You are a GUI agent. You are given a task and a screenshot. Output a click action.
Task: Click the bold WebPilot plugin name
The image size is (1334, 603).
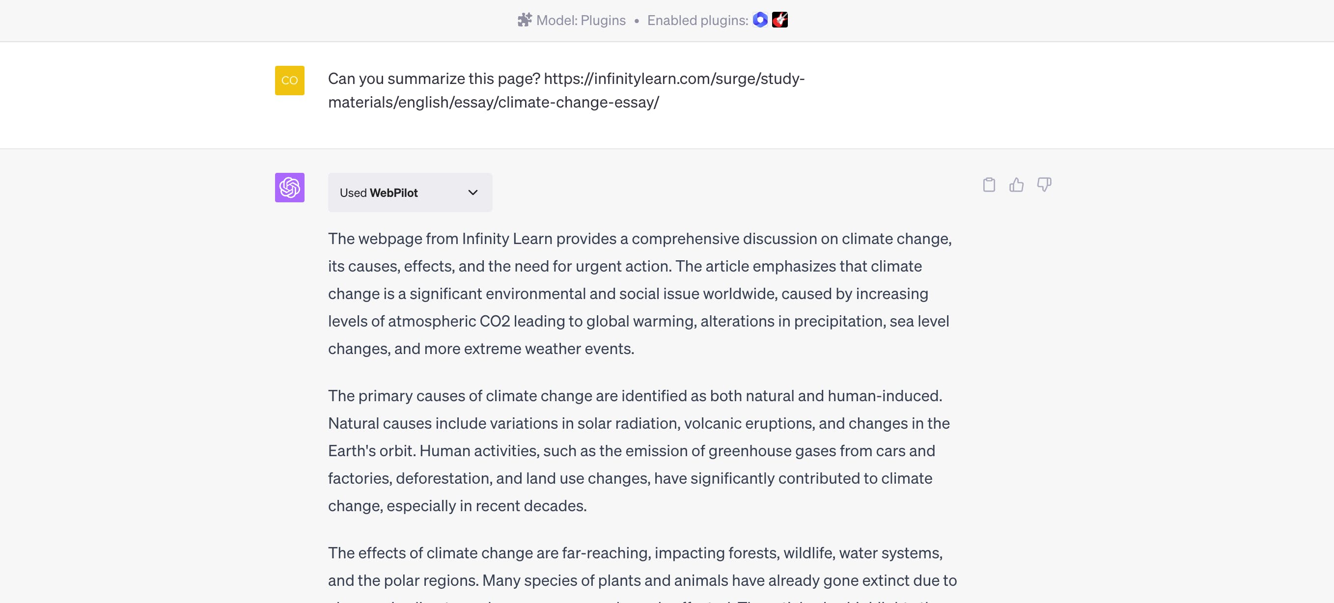[x=393, y=193]
